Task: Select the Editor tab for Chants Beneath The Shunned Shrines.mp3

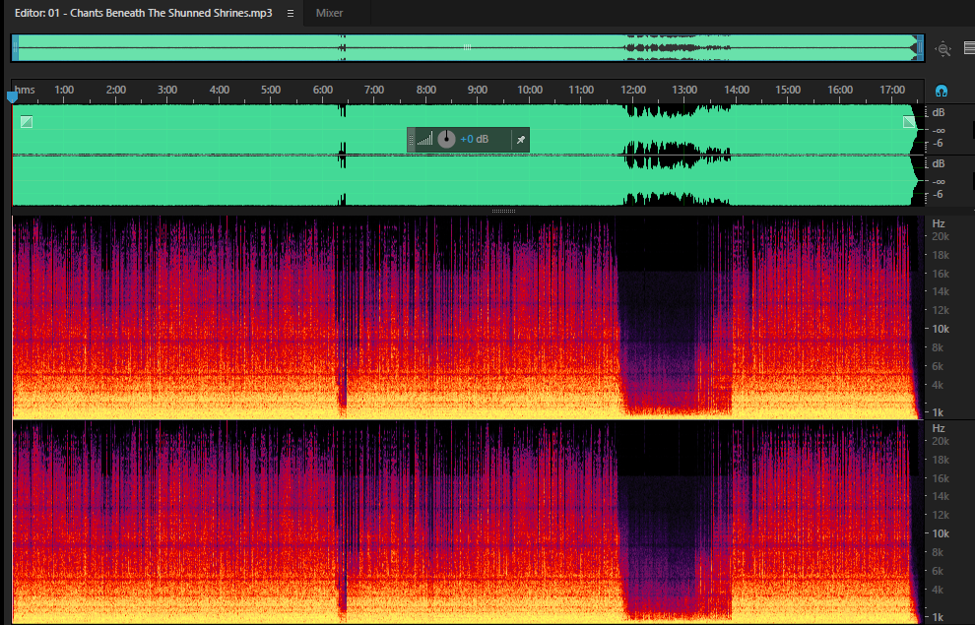Action: [x=144, y=13]
